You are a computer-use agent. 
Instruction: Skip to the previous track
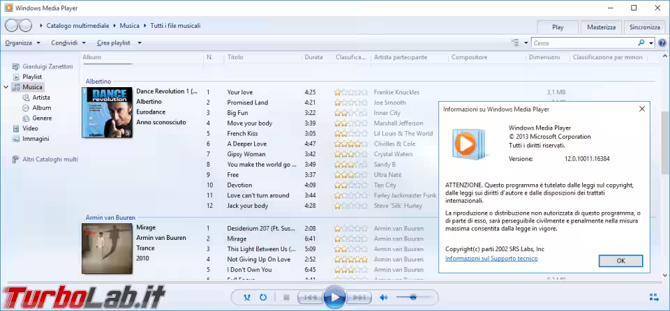click(x=310, y=297)
